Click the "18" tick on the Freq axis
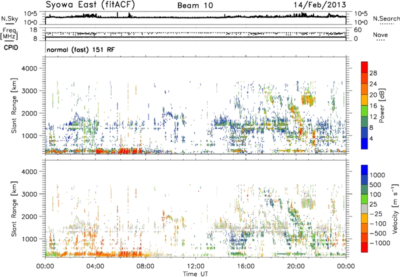Screen dimensions: 400x277 coord(33,30)
